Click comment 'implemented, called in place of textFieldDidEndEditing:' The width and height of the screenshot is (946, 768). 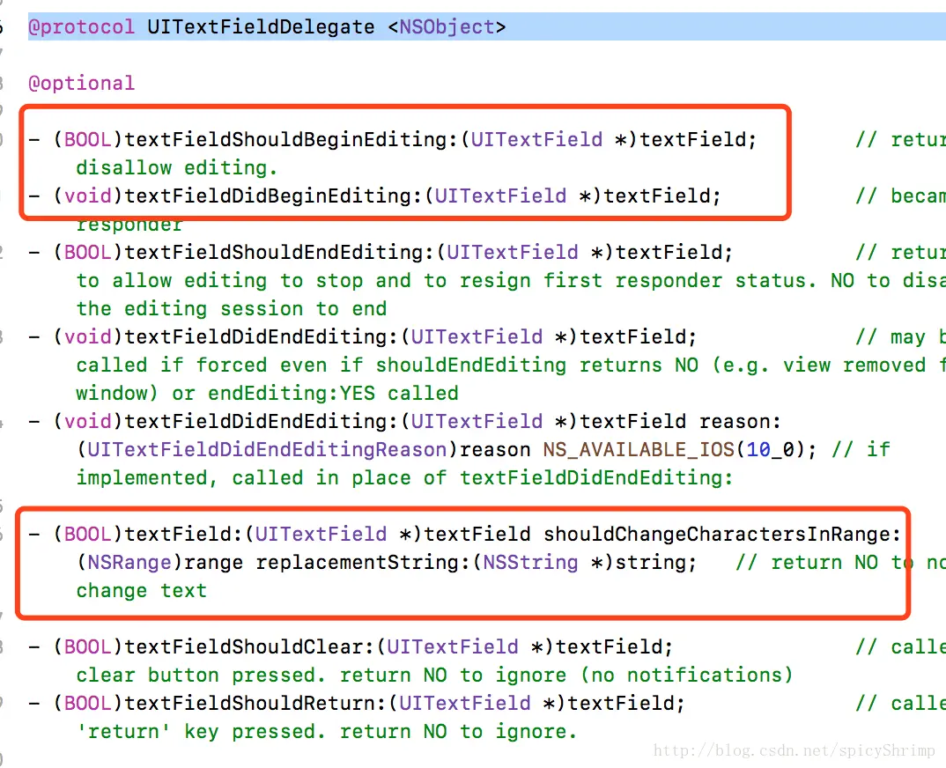point(404,478)
